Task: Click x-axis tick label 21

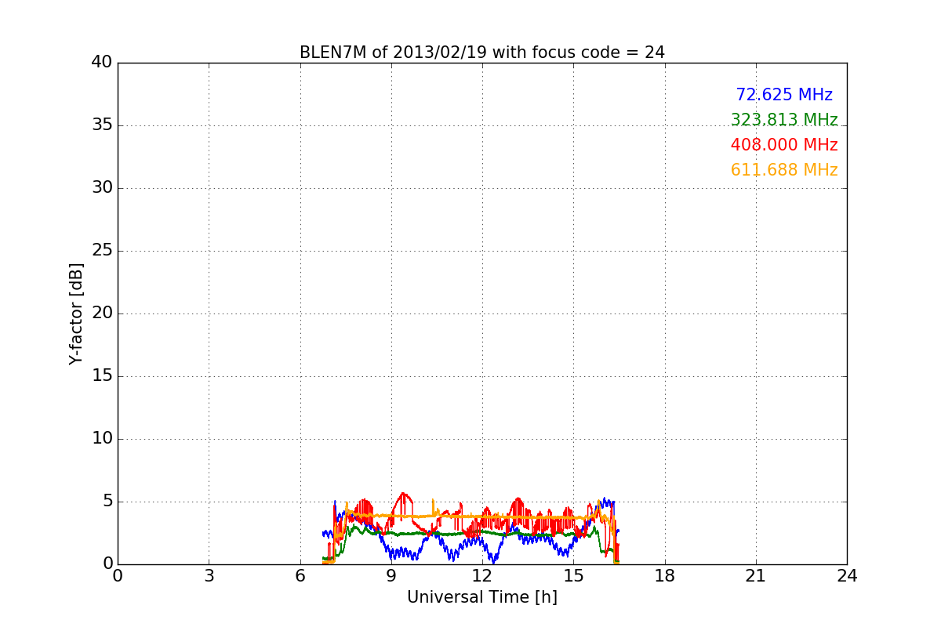Action: pos(756,576)
